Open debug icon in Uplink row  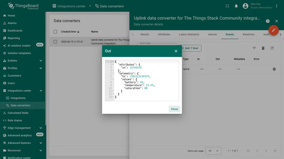tap(274, 69)
